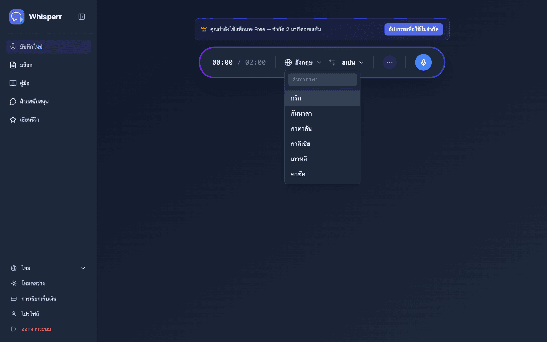Open the สเปน target language dropdown
Image resolution: width=547 pixels, height=342 pixels.
coord(352,62)
